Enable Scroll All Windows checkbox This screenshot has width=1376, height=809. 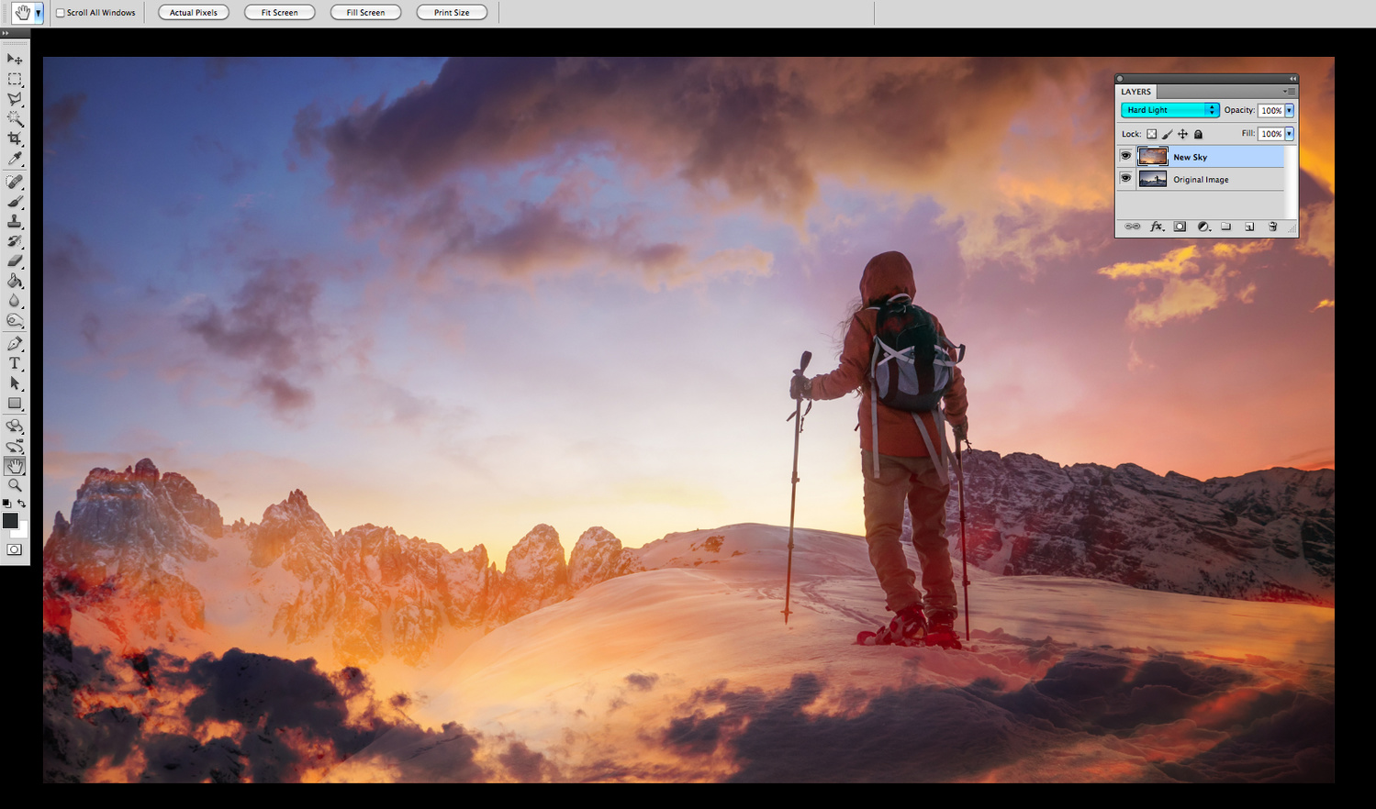[61, 13]
